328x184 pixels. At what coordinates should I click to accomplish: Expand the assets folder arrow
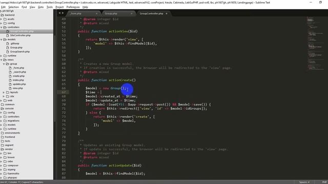point(2,19)
